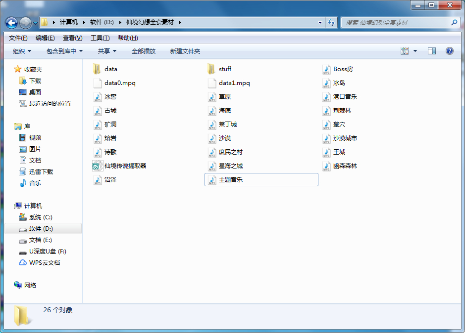
Task: Click the refresh button beside address bar
Action: click(x=331, y=23)
